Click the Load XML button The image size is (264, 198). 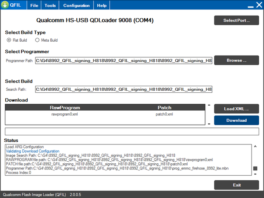pyautogui.click(x=236, y=109)
